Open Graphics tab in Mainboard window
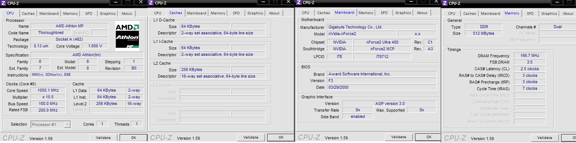Screen dimensions: 576x143 pyautogui.click(x=403, y=13)
